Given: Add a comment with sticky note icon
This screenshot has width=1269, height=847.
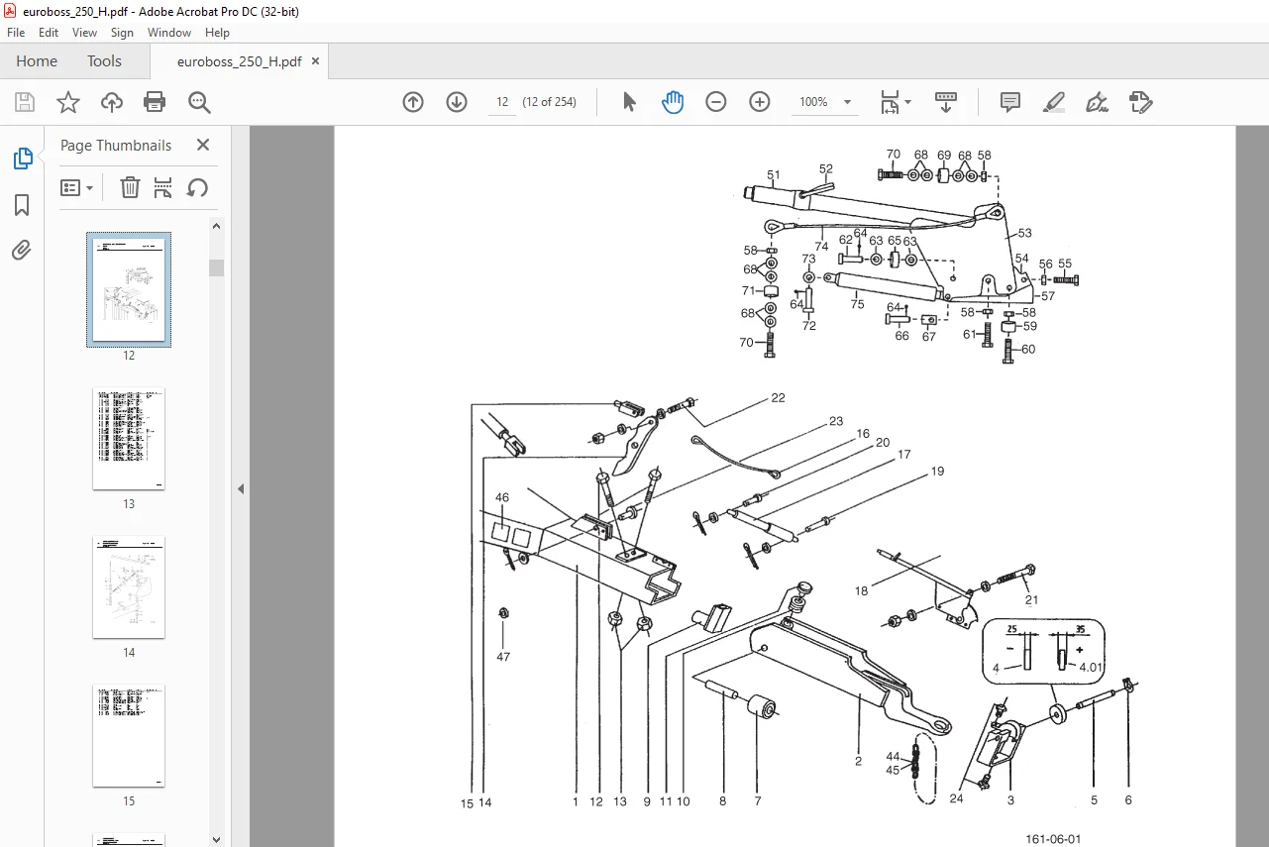Looking at the screenshot, I should [1010, 102].
